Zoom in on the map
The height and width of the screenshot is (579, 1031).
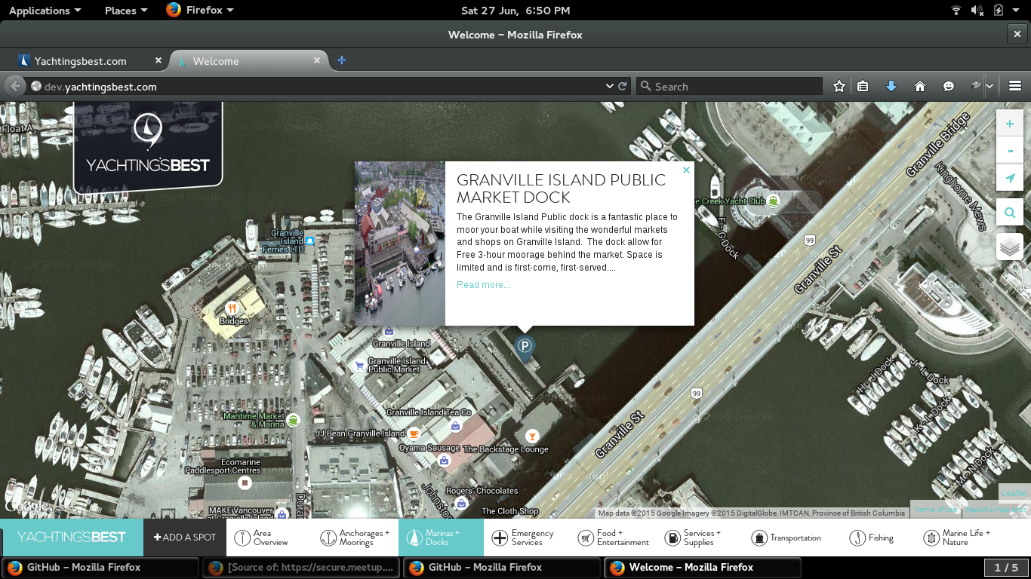click(1010, 124)
